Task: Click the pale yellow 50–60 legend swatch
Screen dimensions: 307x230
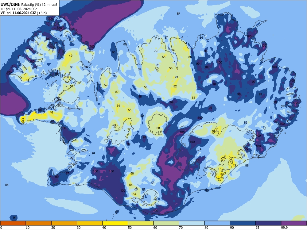Action: 141,223
